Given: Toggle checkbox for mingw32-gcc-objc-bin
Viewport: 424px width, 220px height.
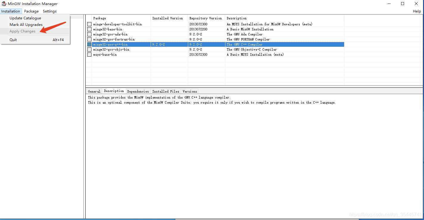Looking at the screenshot, I should click(89, 49).
